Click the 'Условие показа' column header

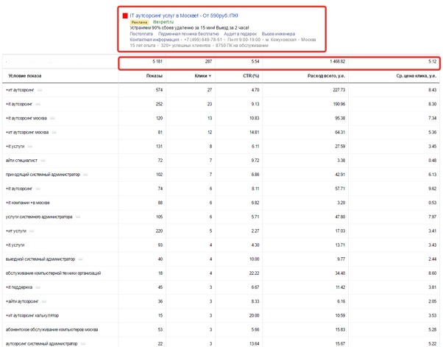coord(25,76)
